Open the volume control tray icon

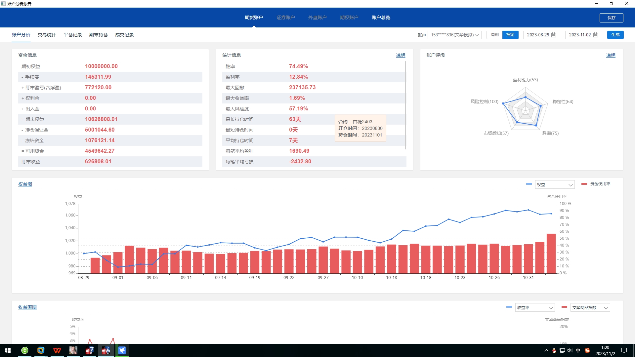point(570,350)
